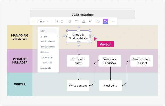Click the purple AI sparkle button
Image resolution: width=165 pixels, height=106 pixels.
[x=105, y=21]
